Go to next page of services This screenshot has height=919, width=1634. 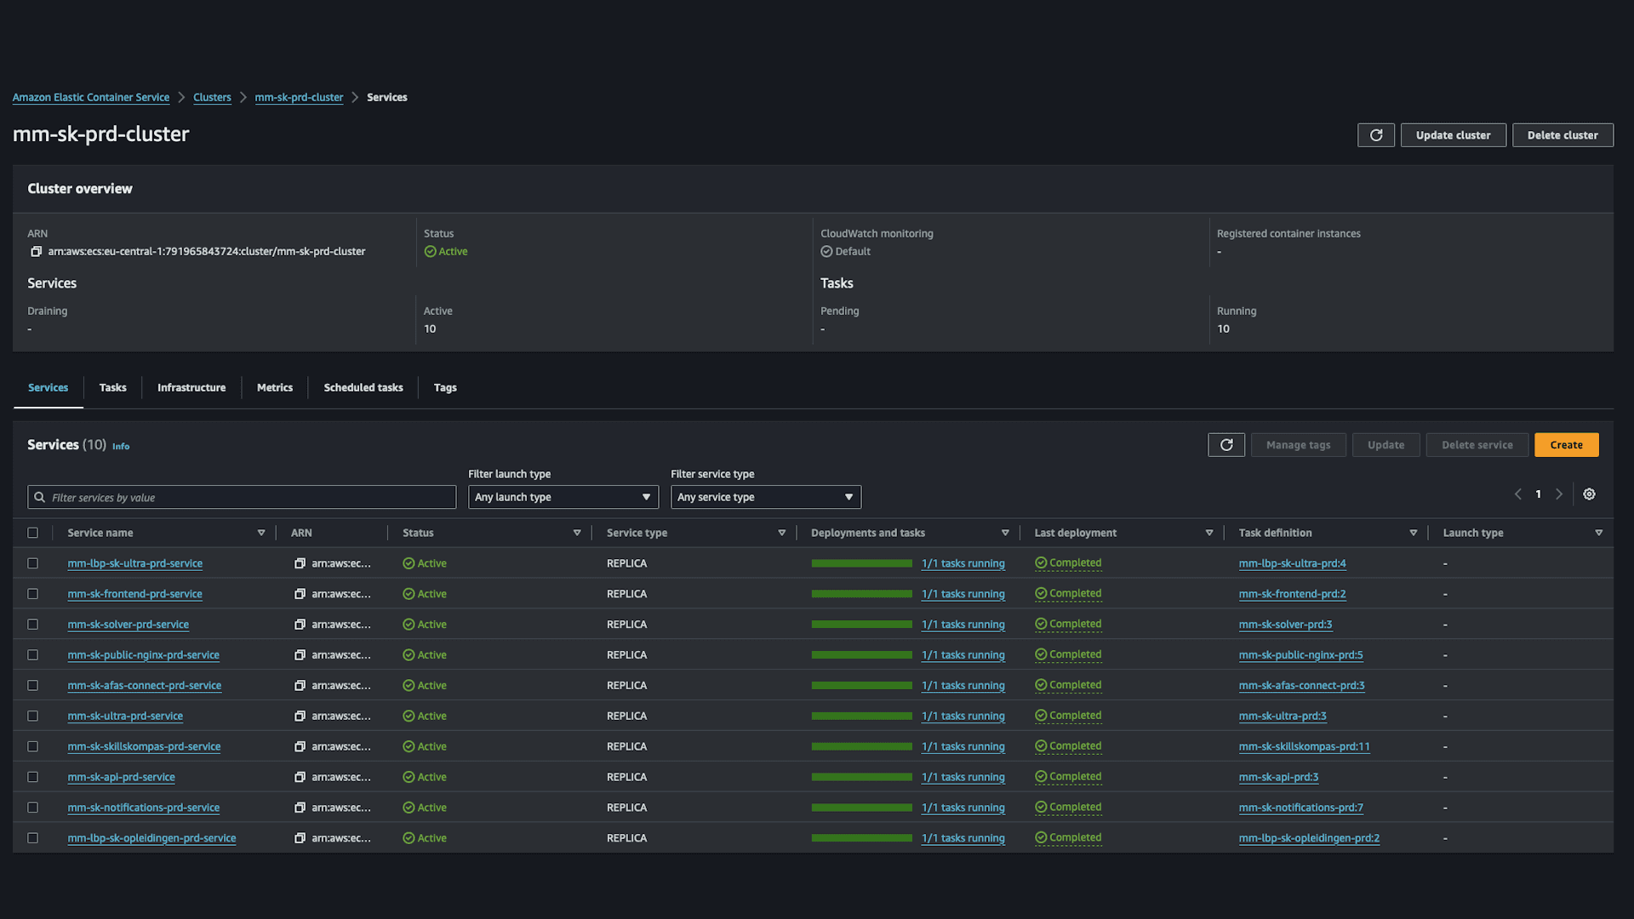point(1559,494)
